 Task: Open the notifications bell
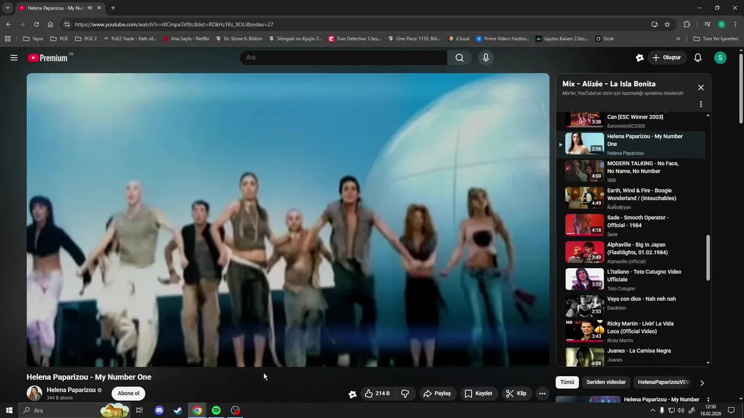pos(698,57)
